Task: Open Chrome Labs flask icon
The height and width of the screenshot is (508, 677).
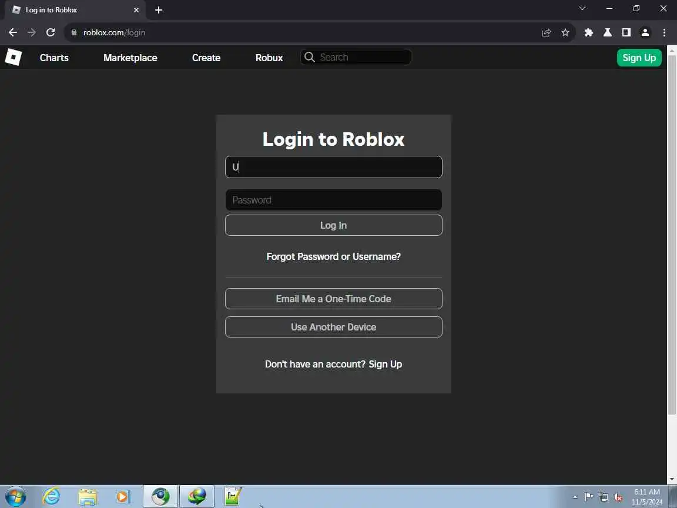Action: 608,32
